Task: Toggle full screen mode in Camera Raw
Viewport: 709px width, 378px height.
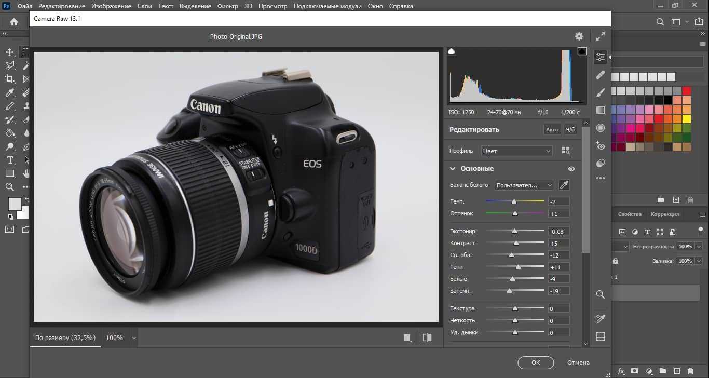Action: pos(601,36)
